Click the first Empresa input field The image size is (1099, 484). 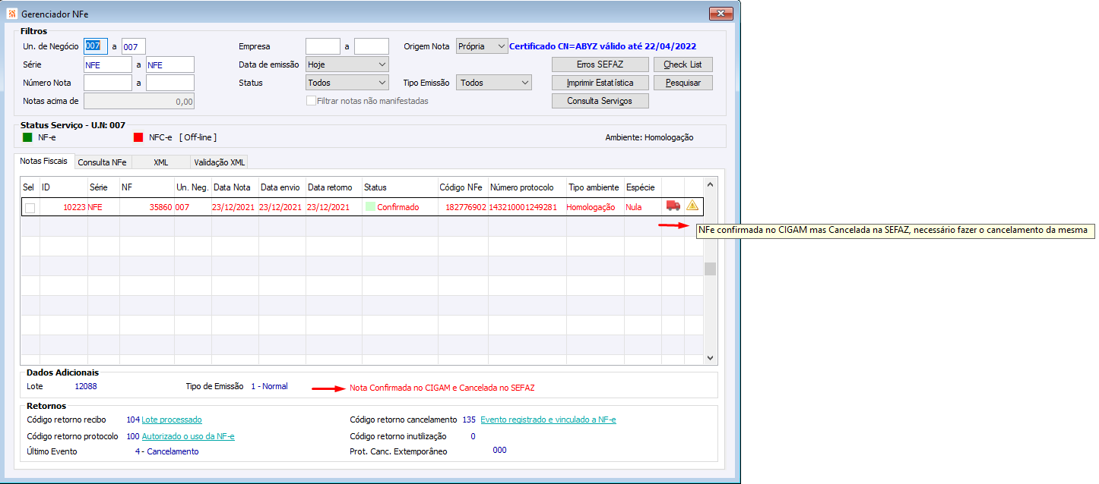tap(322, 46)
